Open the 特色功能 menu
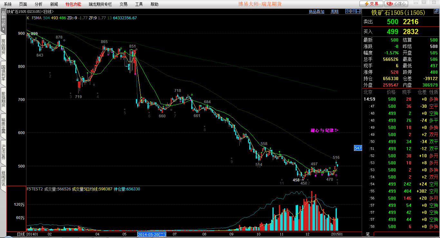Image resolution: width=440 pixels, height=238 pixels. click(73, 4)
